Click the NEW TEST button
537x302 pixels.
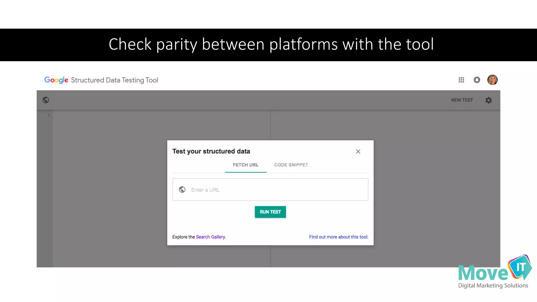[462, 100]
